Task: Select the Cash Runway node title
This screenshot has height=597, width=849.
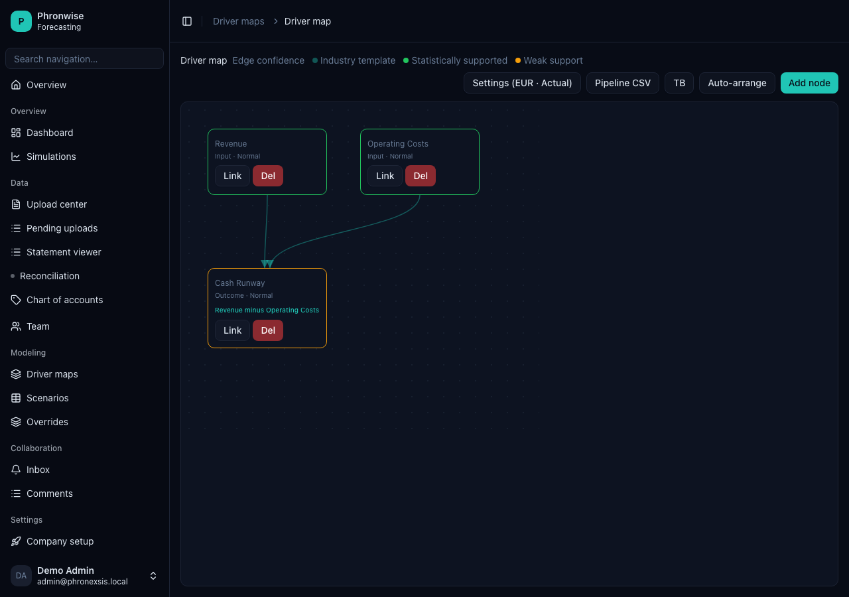Action: (240, 283)
